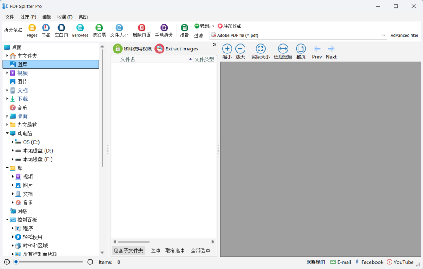Click Extract images tool

pos(177,49)
